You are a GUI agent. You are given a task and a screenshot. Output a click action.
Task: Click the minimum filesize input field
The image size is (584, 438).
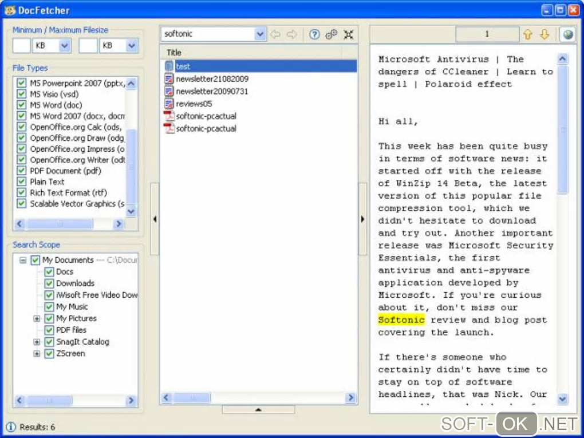22,45
